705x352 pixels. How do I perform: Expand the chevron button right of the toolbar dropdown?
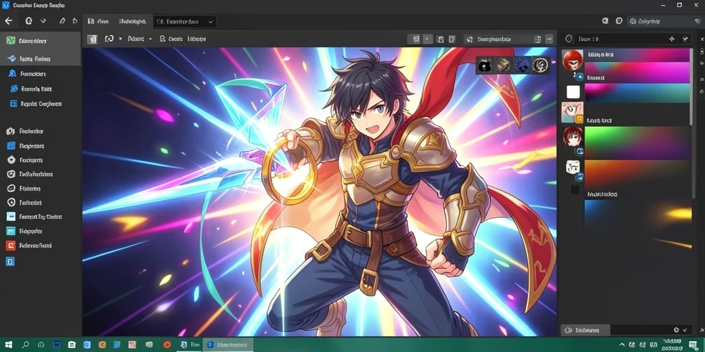click(x=549, y=39)
